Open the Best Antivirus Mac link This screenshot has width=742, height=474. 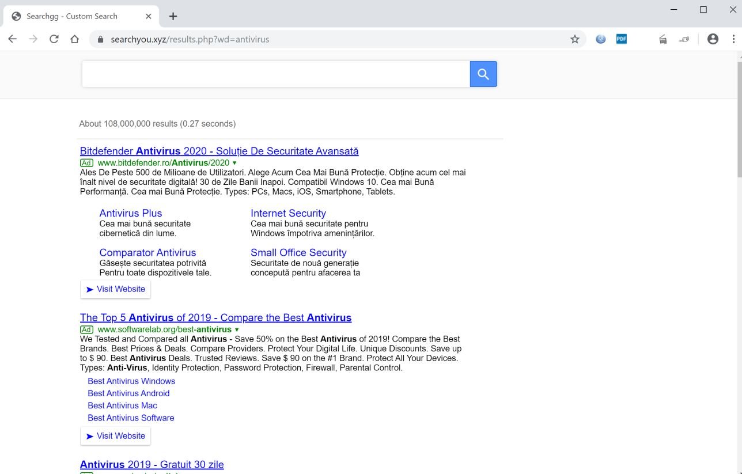point(122,405)
